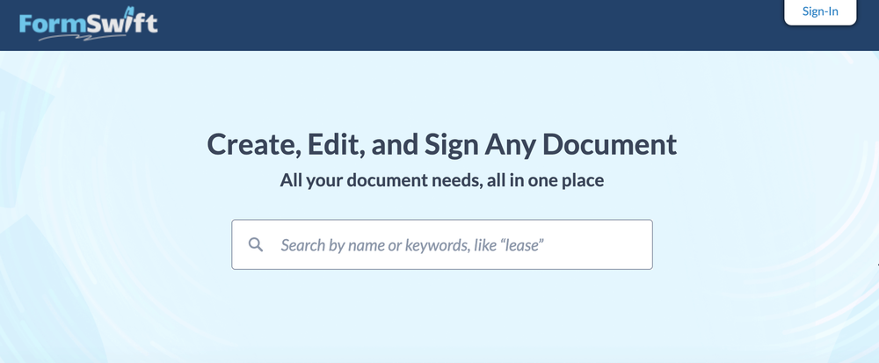The width and height of the screenshot is (879, 363).
Task: Click the magnifying glass search icon
Action: click(256, 245)
